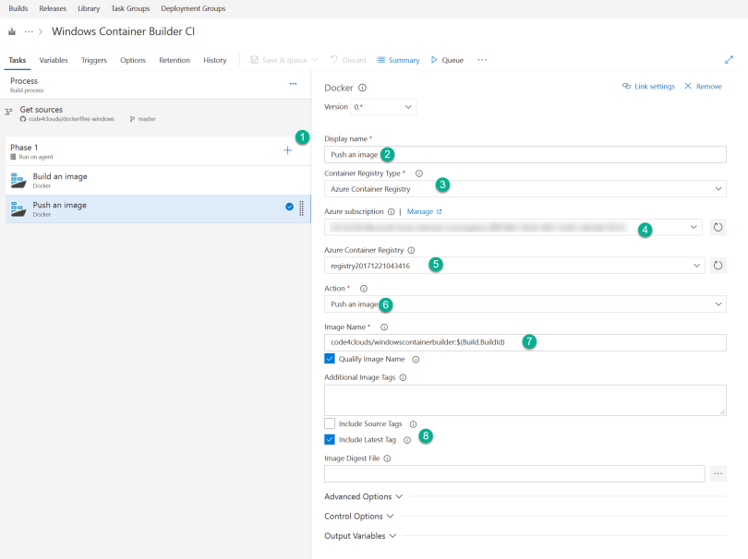Open the Action dropdown
Viewport: 748px width, 559px height.
(524, 304)
